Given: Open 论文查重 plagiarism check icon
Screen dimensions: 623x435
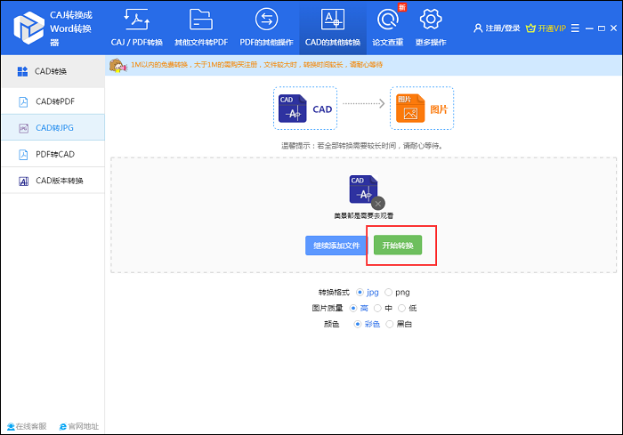Looking at the screenshot, I should (387, 26).
